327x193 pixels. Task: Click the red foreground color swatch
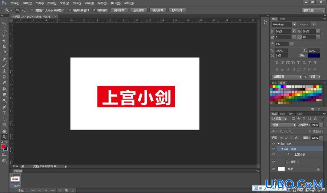3,146
